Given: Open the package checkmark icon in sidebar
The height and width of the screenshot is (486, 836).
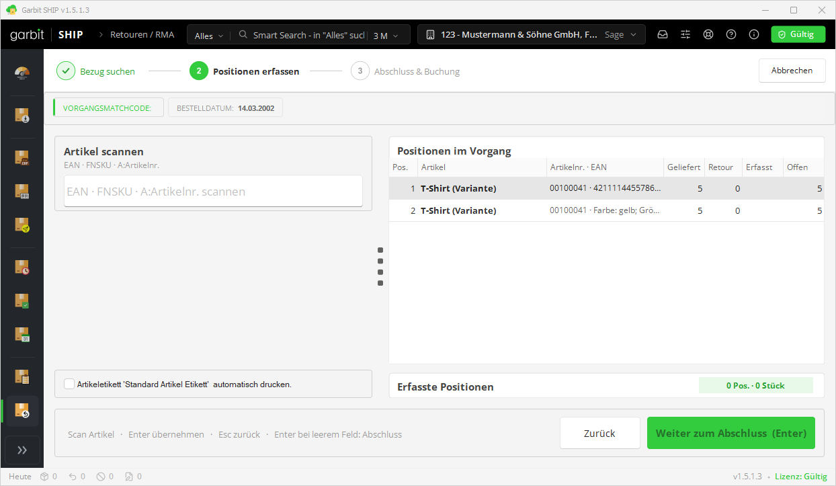Looking at the screenshot, I should pos(22,300).
